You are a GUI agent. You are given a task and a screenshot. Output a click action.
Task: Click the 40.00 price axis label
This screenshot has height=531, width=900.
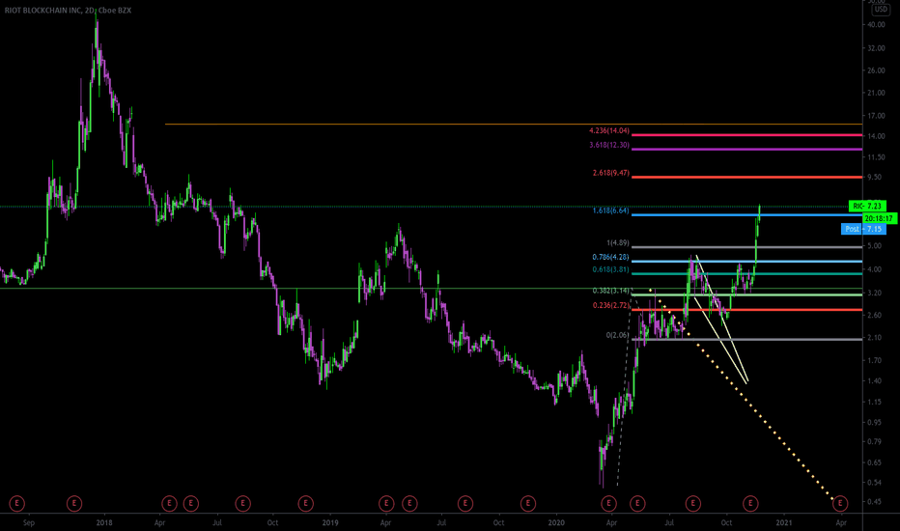[x=876, y=25]
